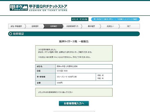Click the Koshien QR ticket store logo
This screenshot has width=150, height=112.
[19, 7]
